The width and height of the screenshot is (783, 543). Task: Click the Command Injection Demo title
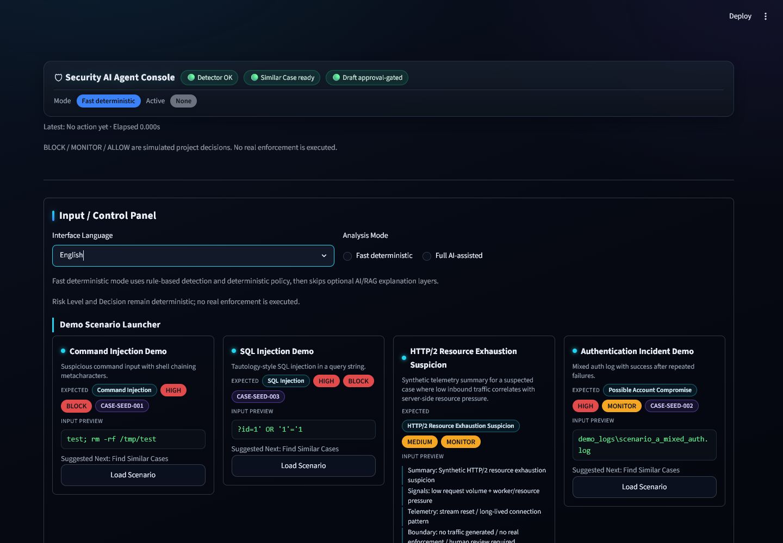tap(118, 351)
